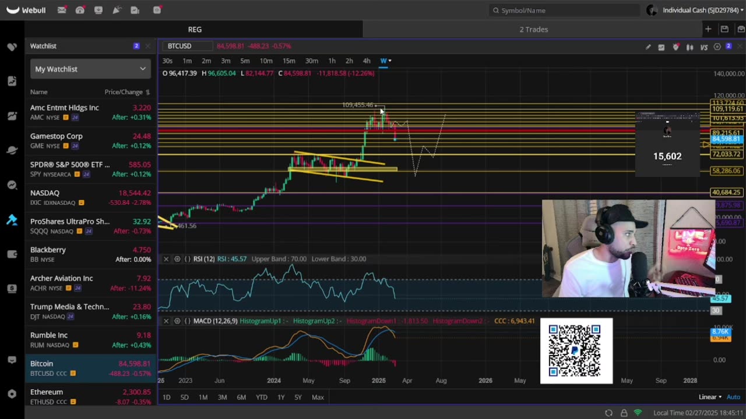Click the download monitor icon in top bar
This screenshot has width=746, height=419.
(x=98, y=10)
